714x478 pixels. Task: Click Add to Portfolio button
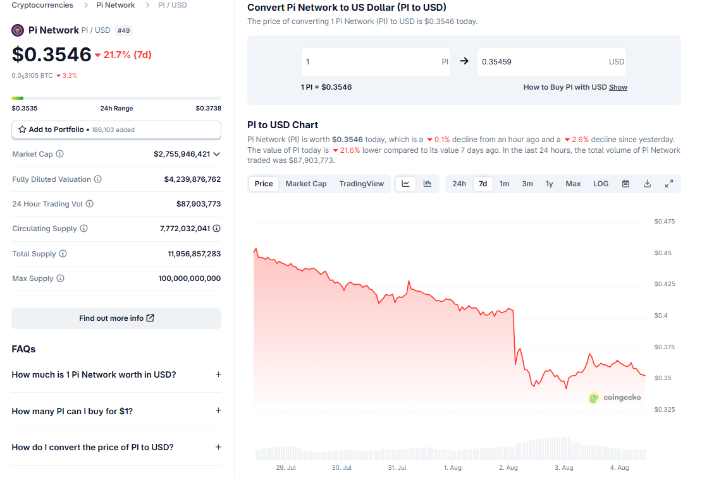click(116, 129)
